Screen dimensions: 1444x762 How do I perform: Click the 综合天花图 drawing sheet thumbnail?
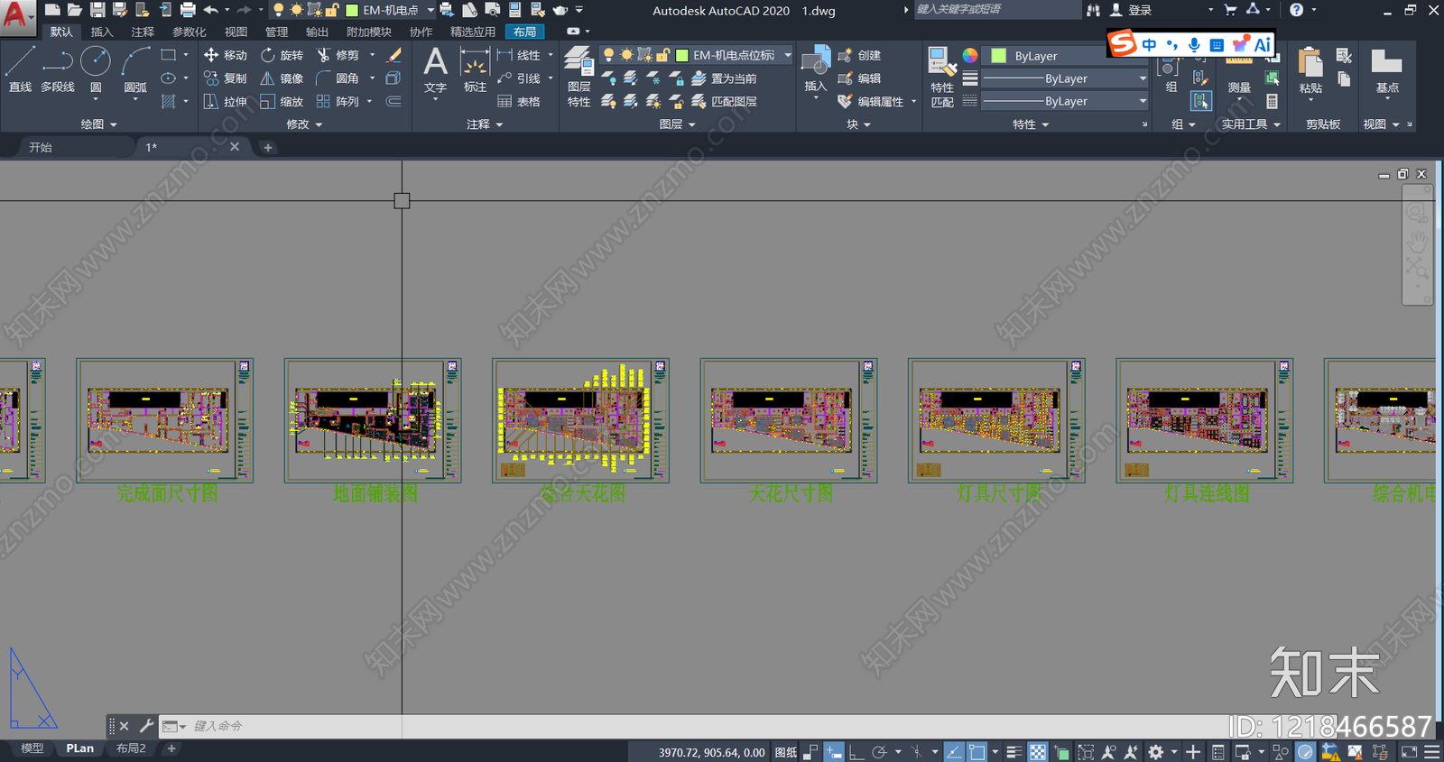(x=580, y=421)
